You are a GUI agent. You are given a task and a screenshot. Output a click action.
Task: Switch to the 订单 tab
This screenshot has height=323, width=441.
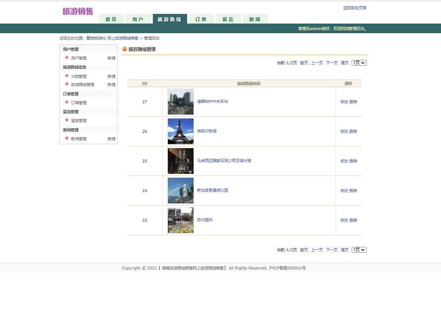coord(201,19)
